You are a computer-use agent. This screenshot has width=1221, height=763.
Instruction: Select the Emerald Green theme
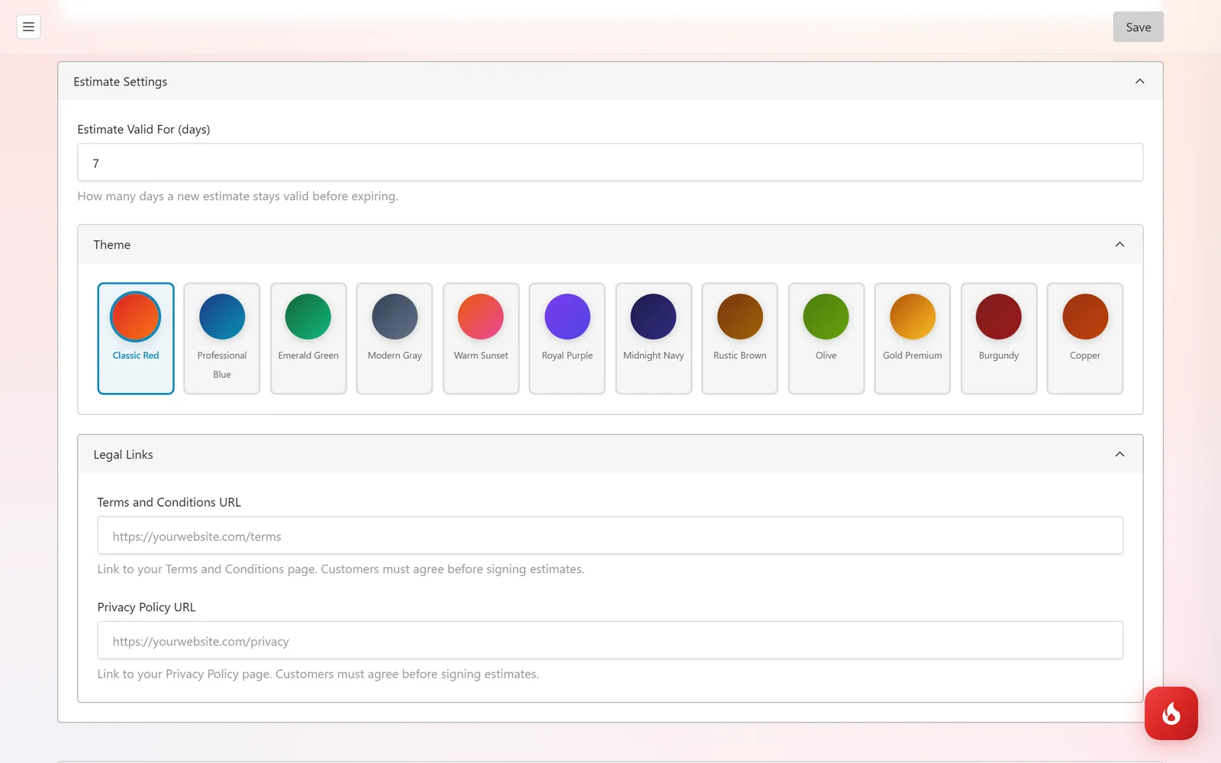pyautogui.click(x=308, y=338)
